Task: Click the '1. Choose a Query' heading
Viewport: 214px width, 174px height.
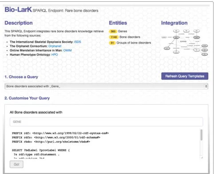Action: [x=21, y=77]
